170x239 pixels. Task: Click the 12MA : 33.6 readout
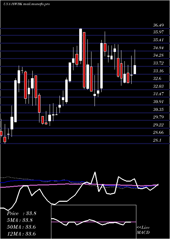(x=21, y=234)
